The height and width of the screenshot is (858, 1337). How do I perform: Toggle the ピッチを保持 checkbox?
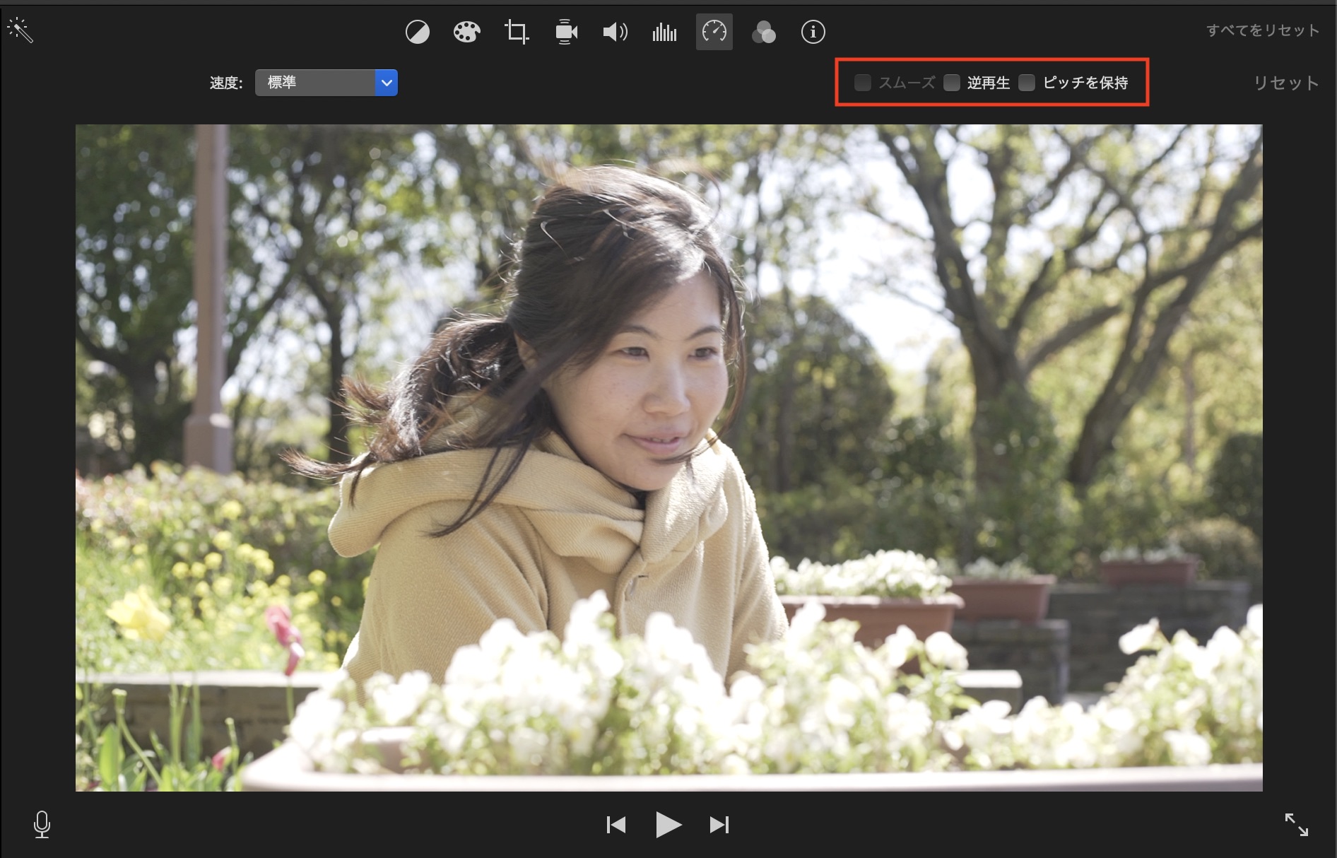click(x=1027, y=83)
